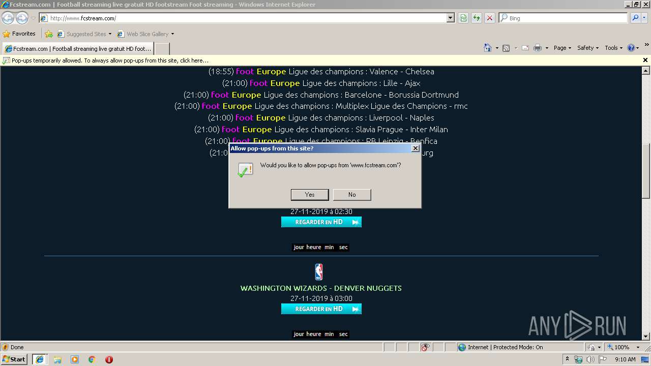The width and height of the screenshot is (651, 366).
Task: Click the Home icon in command bar
Action: [488, 48]
